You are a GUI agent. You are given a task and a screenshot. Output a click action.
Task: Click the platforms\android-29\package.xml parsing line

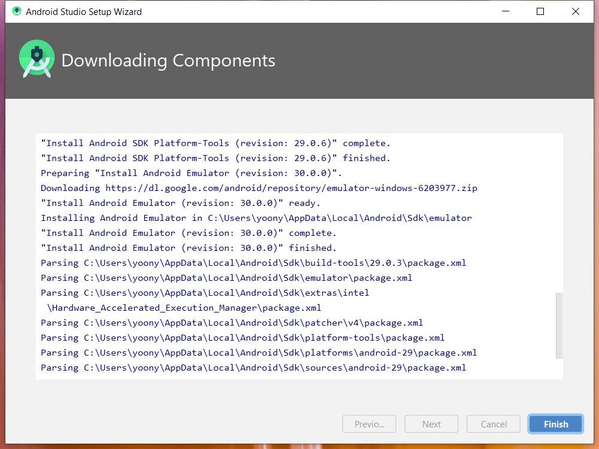coord(259,353)
